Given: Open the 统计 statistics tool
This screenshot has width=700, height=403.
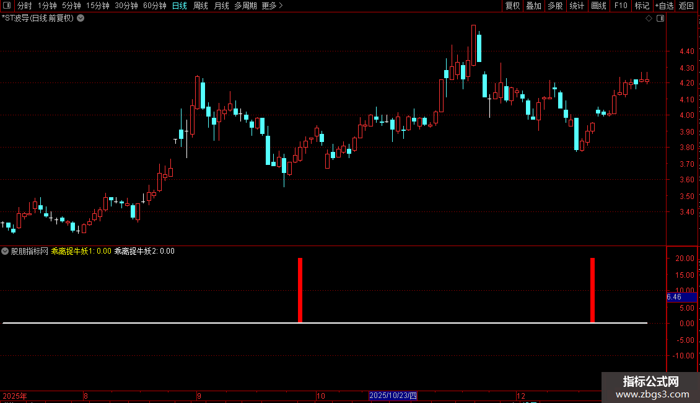Looking at the screenshot, I should click(577, 6).
